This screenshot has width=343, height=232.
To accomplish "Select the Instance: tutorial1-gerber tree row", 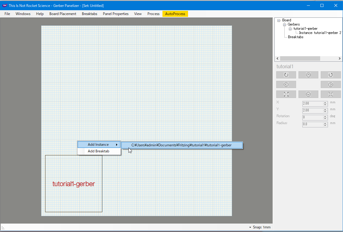I will pyautogui.click(x=320, y=33).
